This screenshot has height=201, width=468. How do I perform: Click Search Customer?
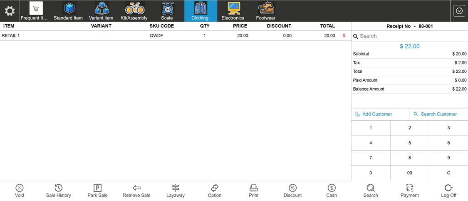[x=438, y=114]
